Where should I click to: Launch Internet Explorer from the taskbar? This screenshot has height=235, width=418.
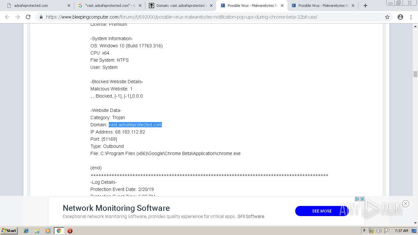(x=26, y=231)
